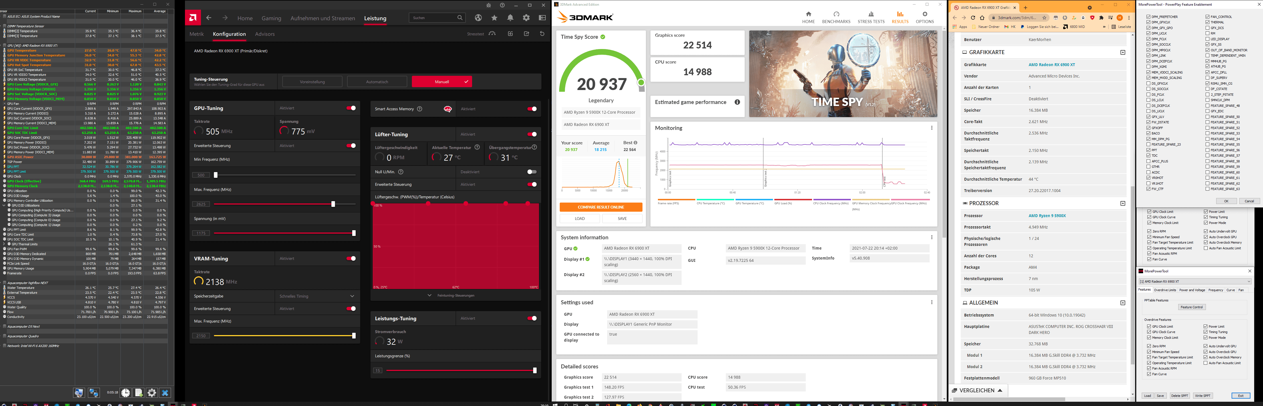
Task: Click Feature Control in MorePowerTool
Action: pyautogui.click(x=1191, y=307)
